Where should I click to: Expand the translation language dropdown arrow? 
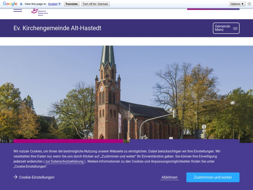(59, 4)
